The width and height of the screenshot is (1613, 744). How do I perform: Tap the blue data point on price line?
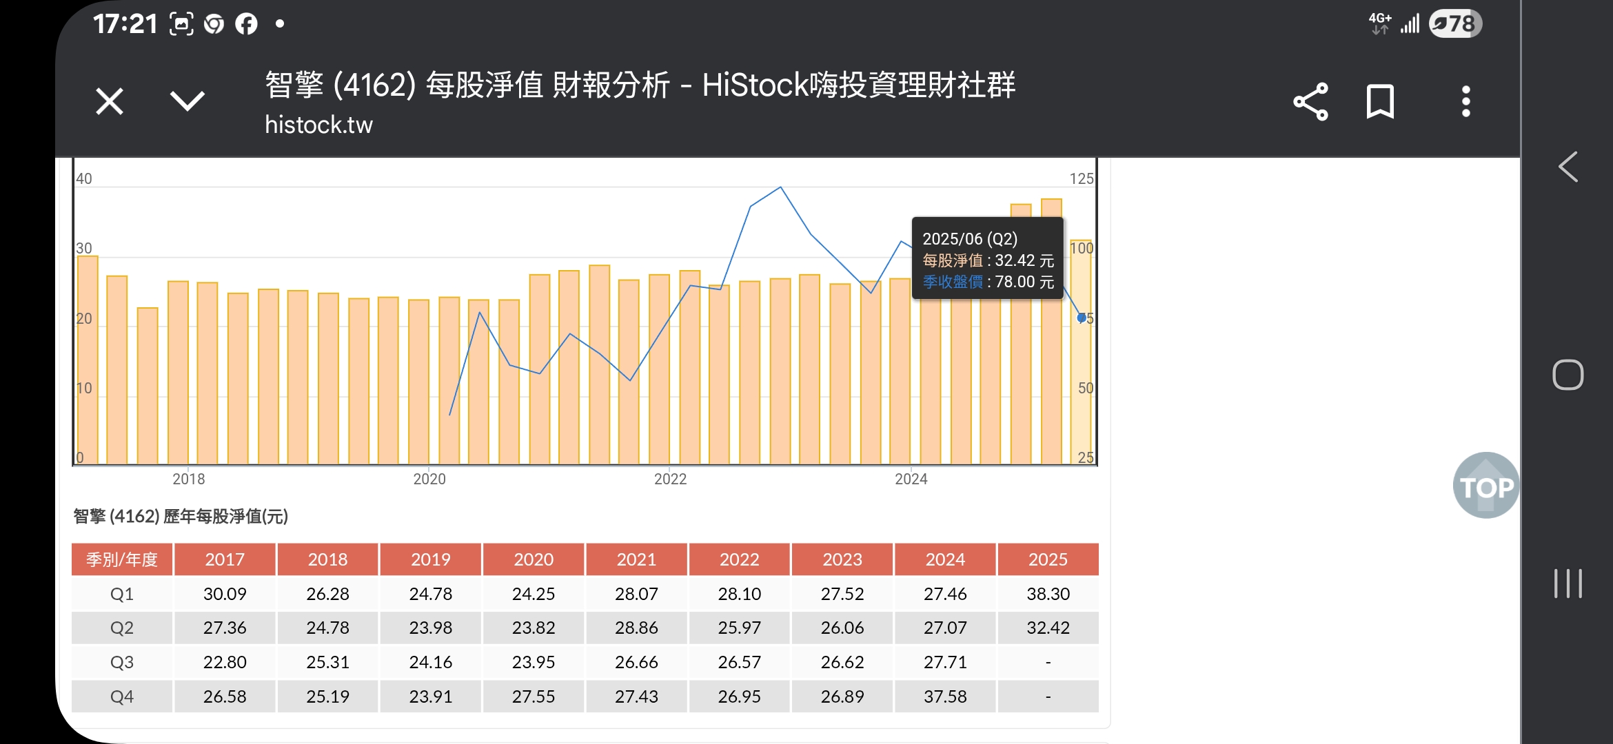[x=1081, y=318]
